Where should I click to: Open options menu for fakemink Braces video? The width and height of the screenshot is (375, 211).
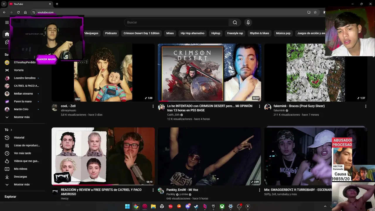pos(366,106)
